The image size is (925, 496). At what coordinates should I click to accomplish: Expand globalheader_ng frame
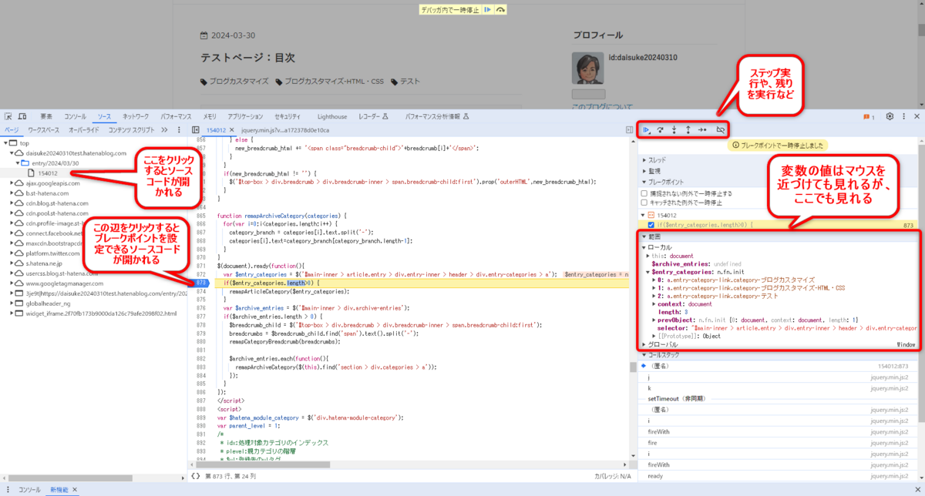(12, 303)
